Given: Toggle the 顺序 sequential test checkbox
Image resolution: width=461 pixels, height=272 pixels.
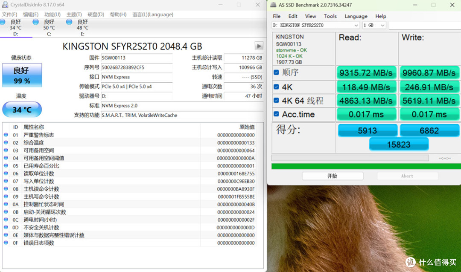Looking at the screenshot, I should [276, 72].
